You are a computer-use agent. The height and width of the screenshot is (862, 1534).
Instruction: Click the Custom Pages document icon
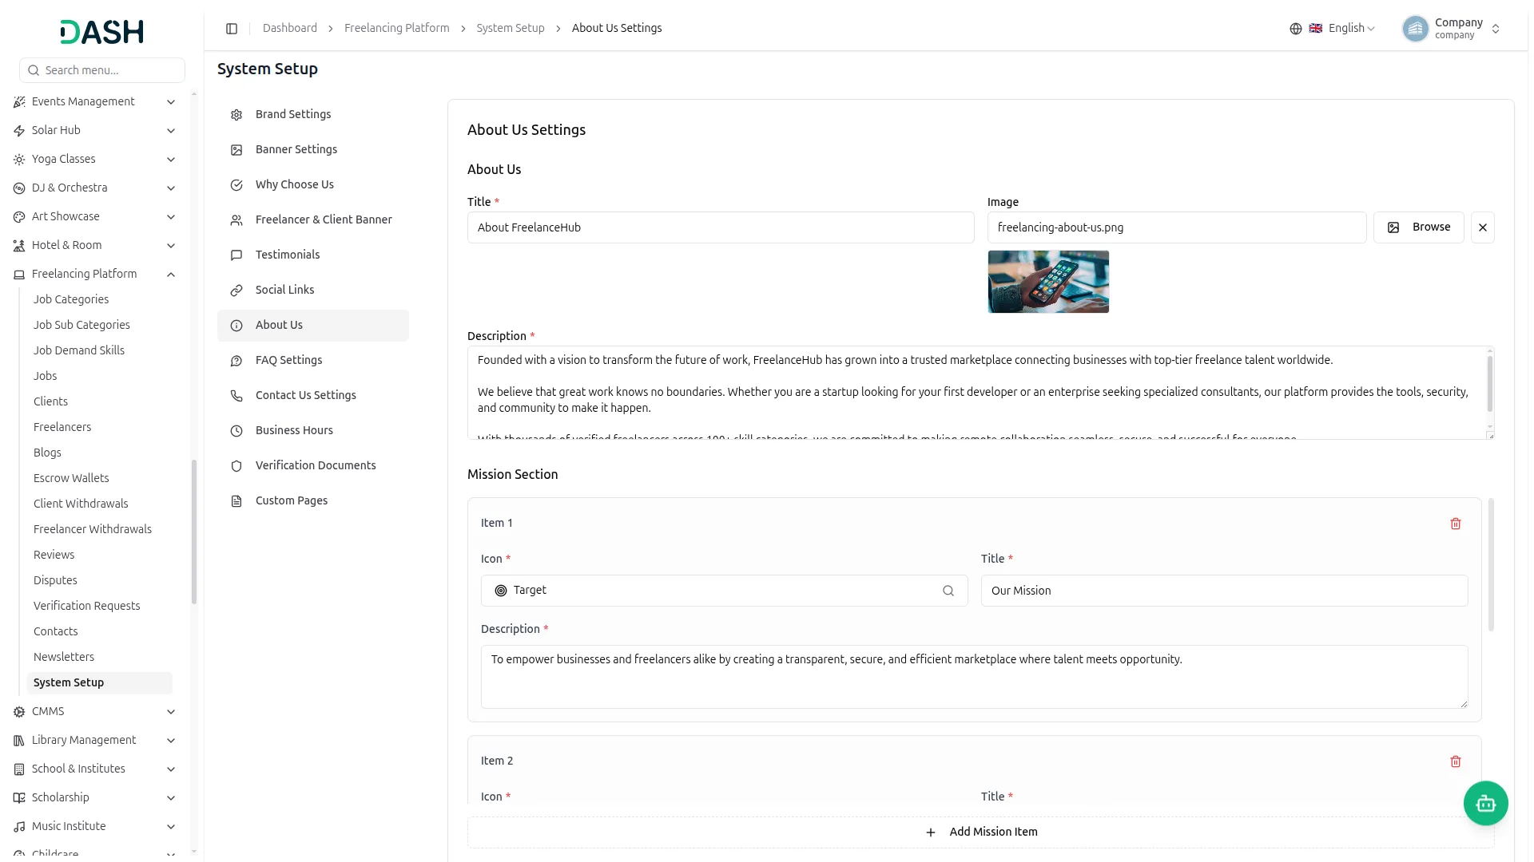[236, 501]
